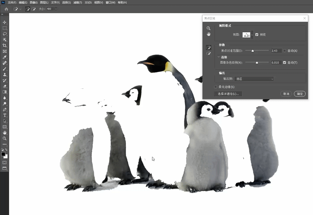Click the 确定 button
Viewport: 313px width, 215px height.
pyautogui.click(x=300, y=94)
